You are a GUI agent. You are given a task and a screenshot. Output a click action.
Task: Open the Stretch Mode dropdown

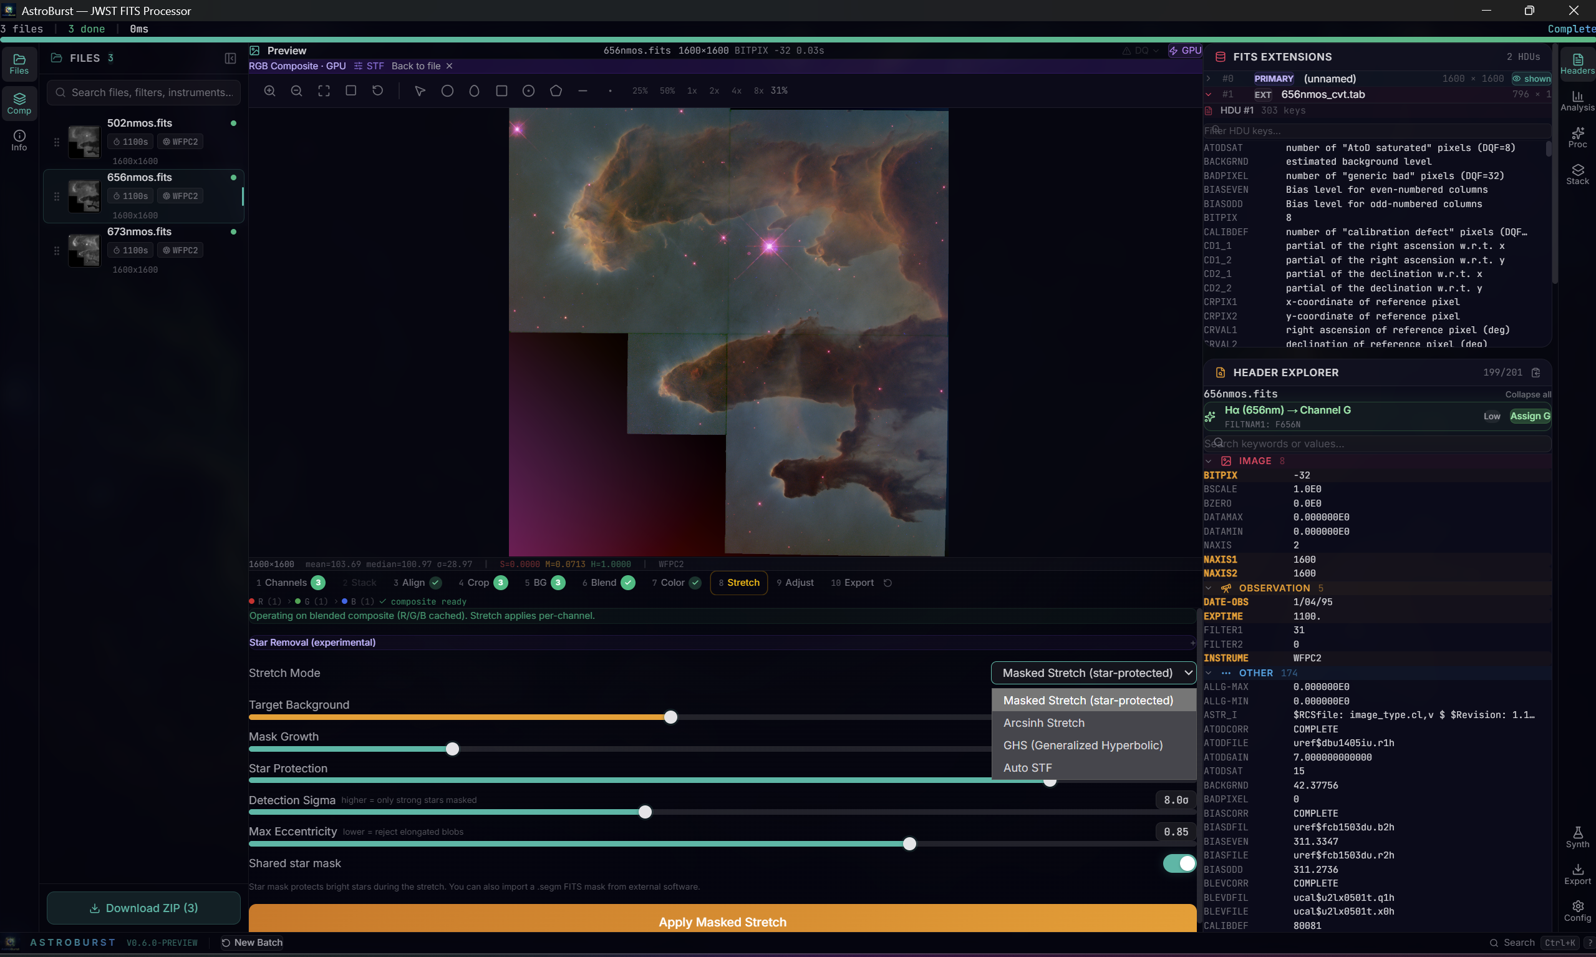pyautogui.click(x=1093, y=673)
